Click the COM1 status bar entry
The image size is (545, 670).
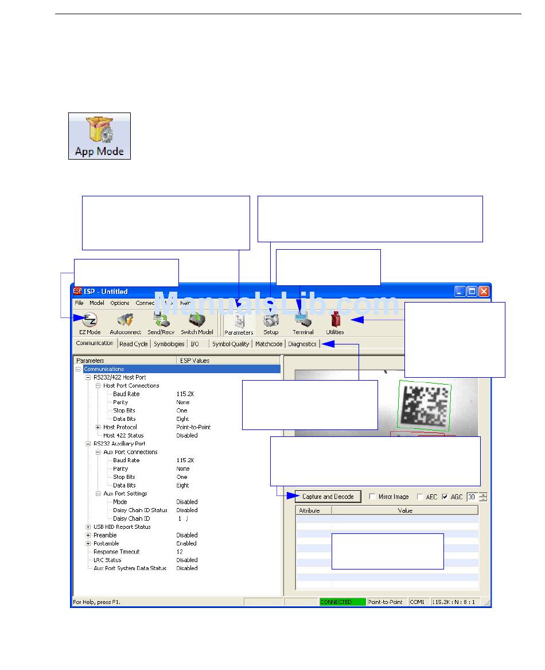[x=419, y=602]
